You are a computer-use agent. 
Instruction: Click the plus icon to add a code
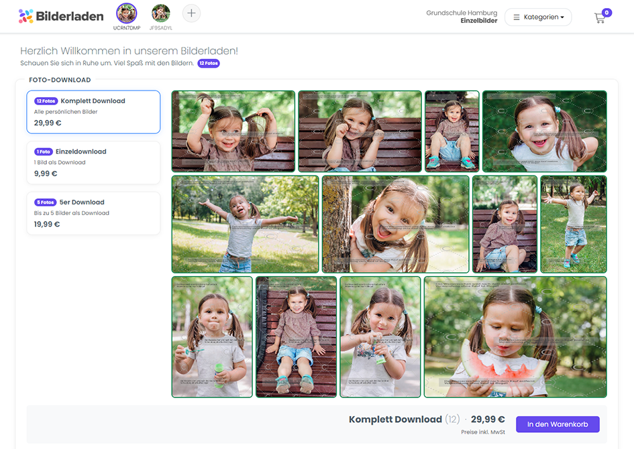(191, 13)
